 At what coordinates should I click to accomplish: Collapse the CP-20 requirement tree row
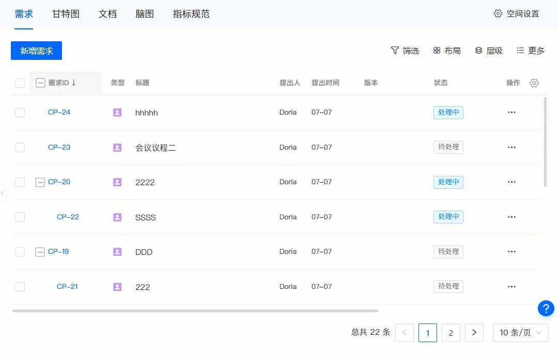pos(40,182)
